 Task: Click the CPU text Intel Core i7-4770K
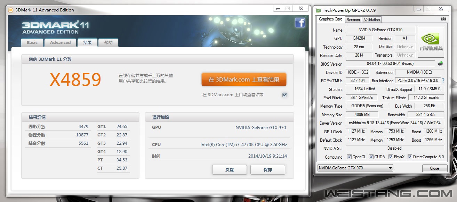click(x=243, y=145)
